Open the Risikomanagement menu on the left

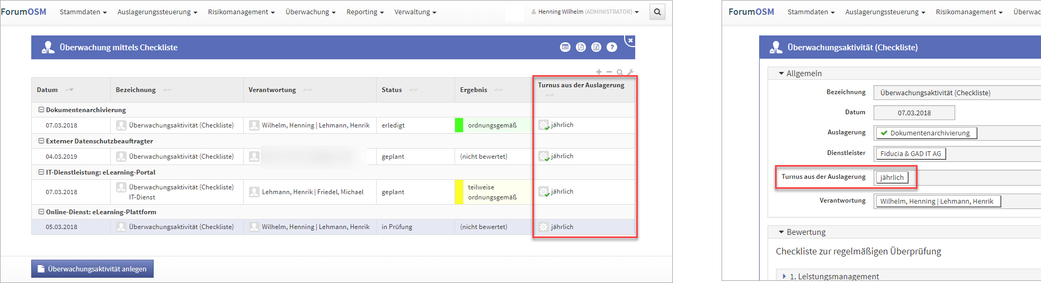pos(241,12)
